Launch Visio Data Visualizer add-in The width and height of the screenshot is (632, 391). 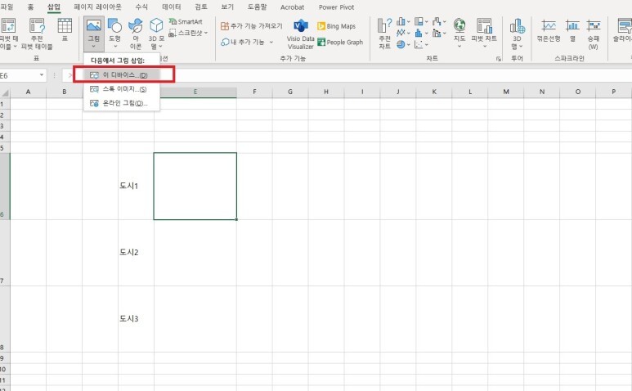pyautogui.click(x=301, y=34)
